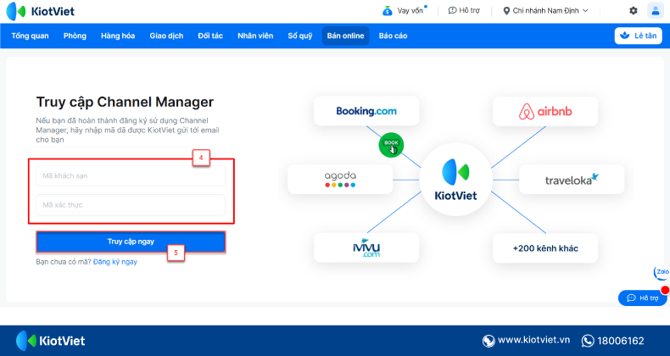The width and height of the screenshot is (670, 356).
Task: Open the Sổ quỹ menu
Action: (x=300, y=36)
